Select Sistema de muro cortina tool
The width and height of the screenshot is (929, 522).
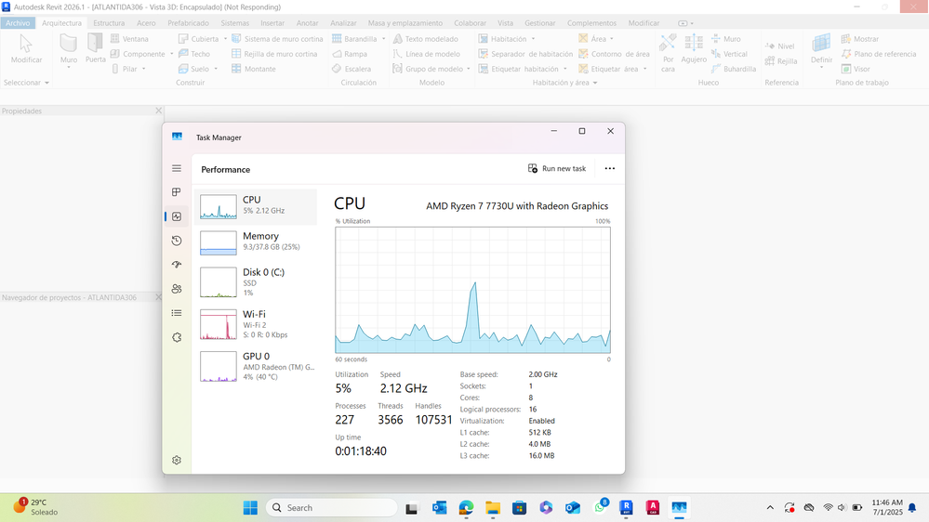277,38
